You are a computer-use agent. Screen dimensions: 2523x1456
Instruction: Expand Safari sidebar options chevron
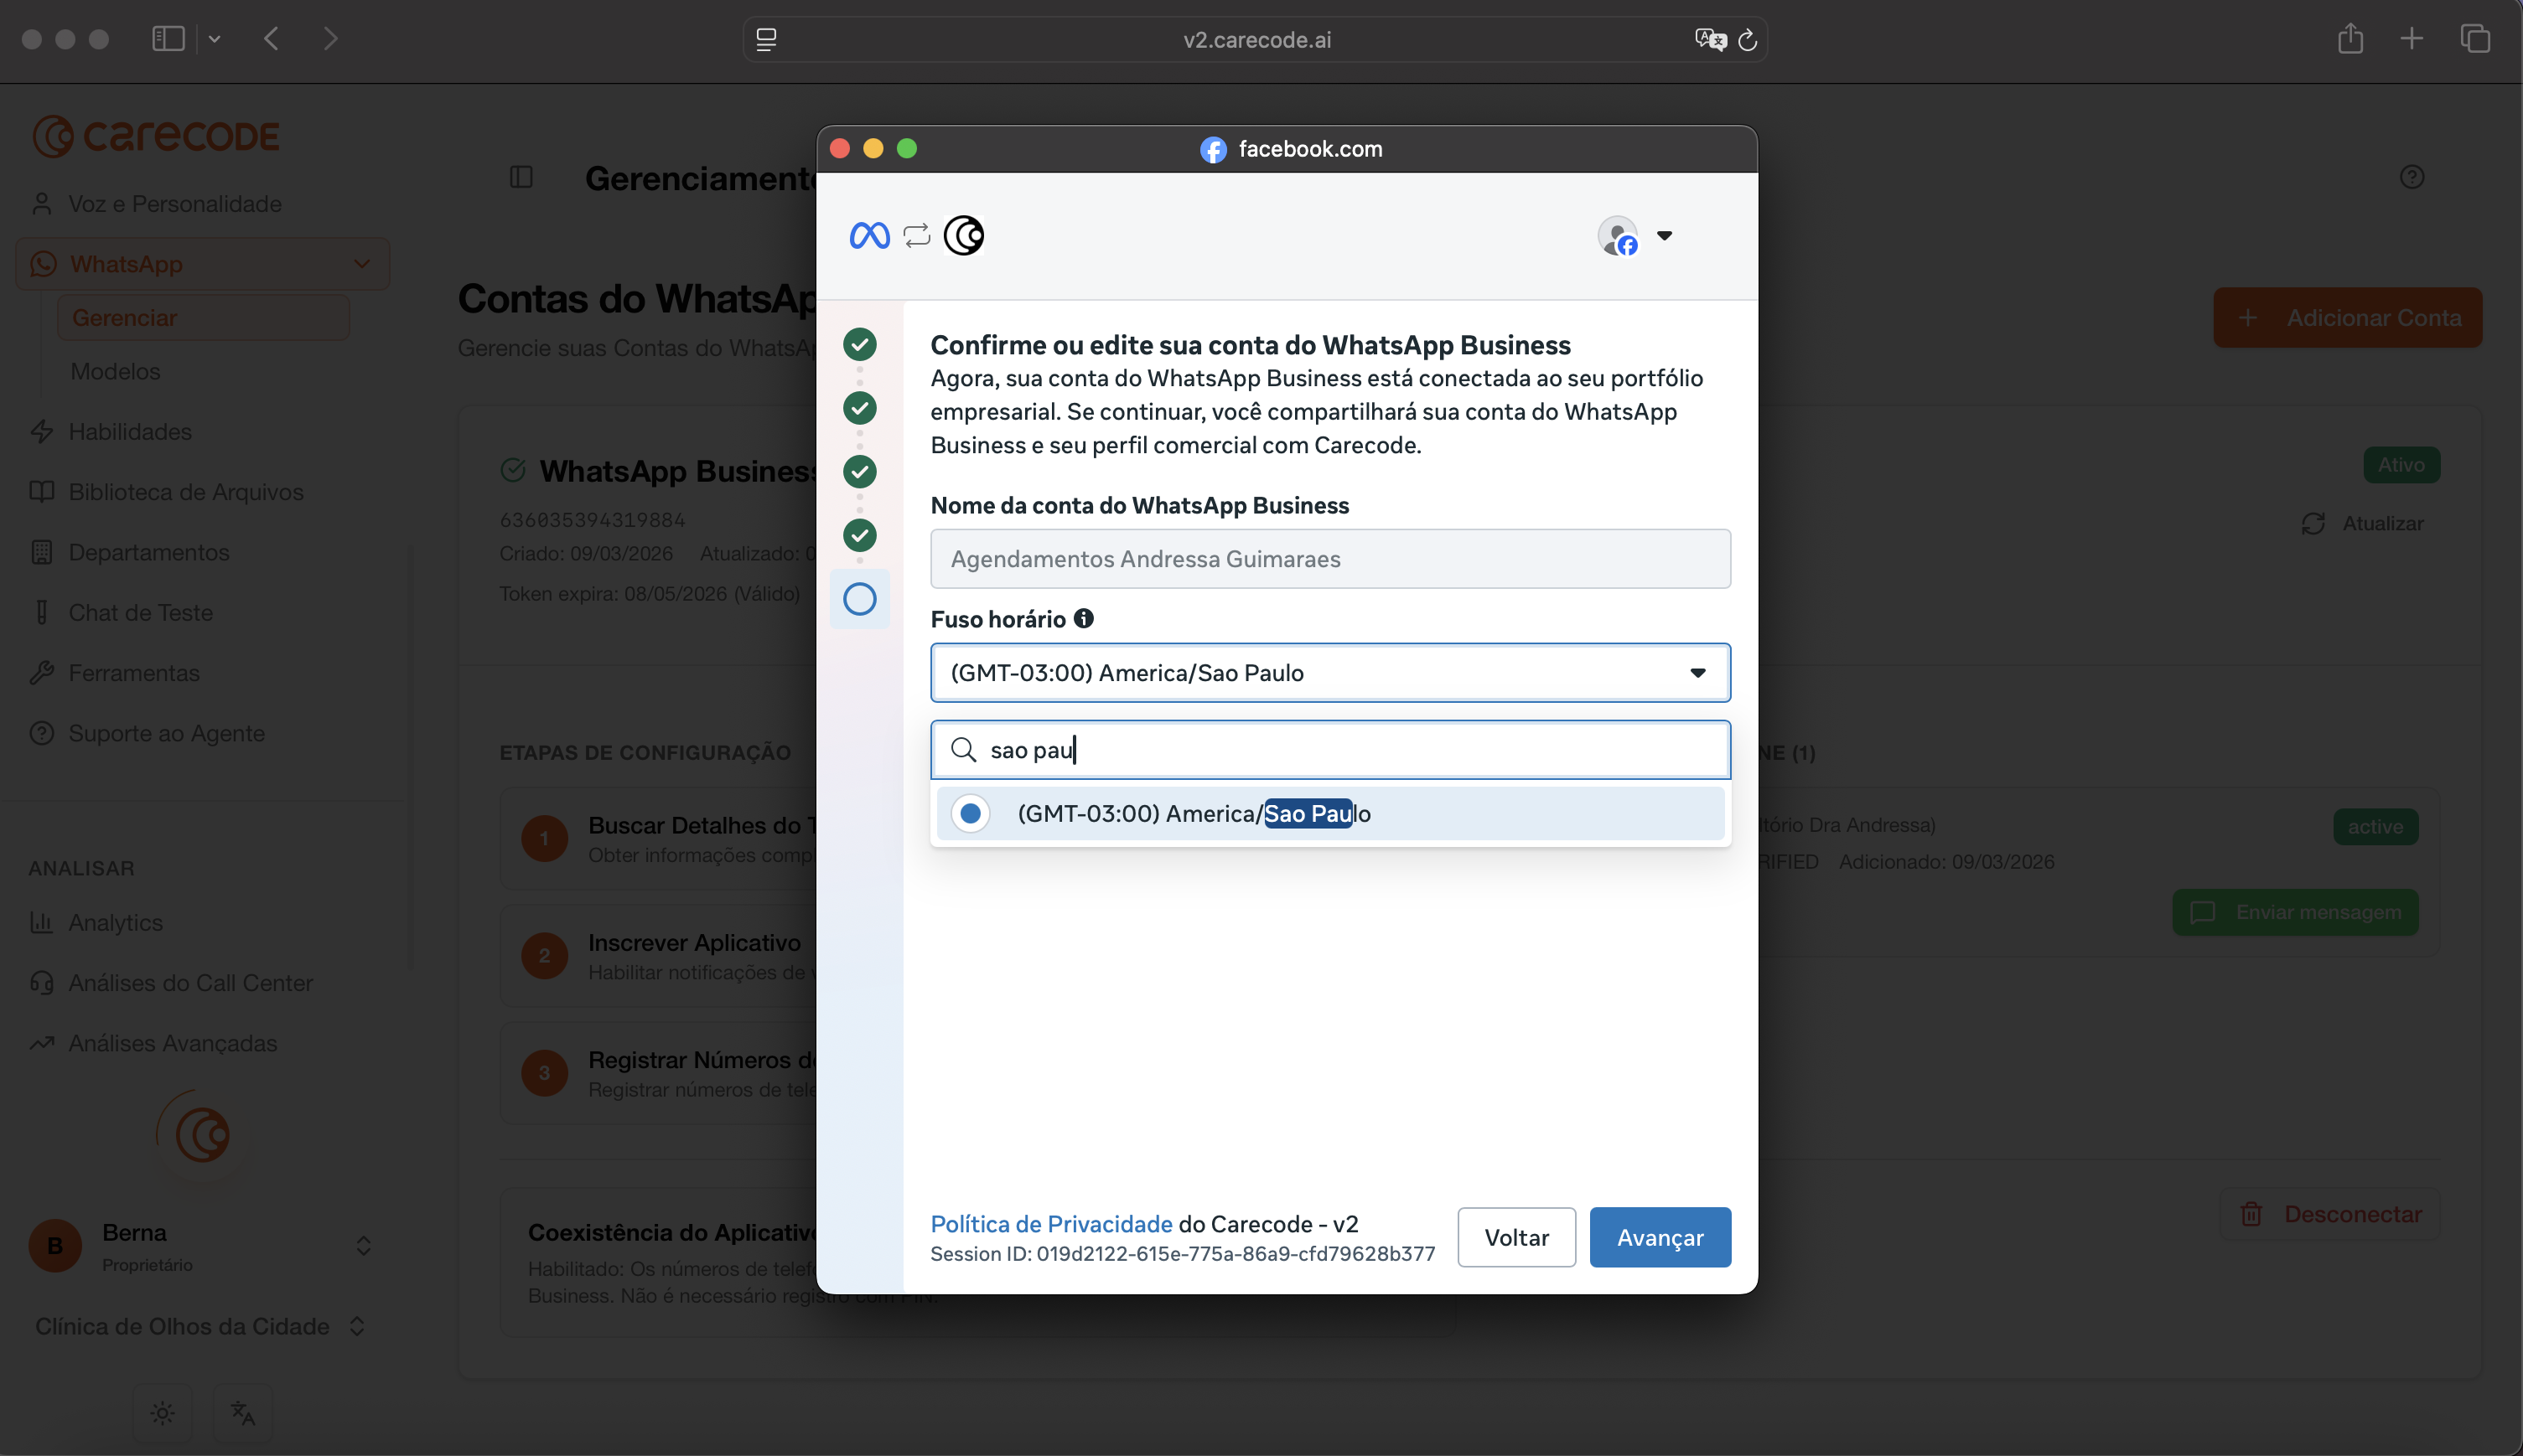pos(214,39)
